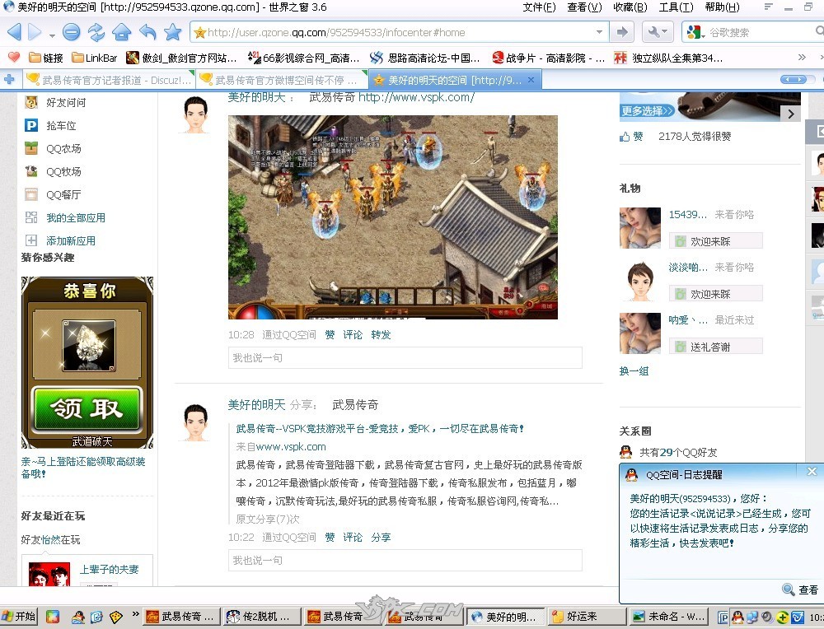
Task: Click the comment box under the 10:22 post
Action: (x=405, y=560)
